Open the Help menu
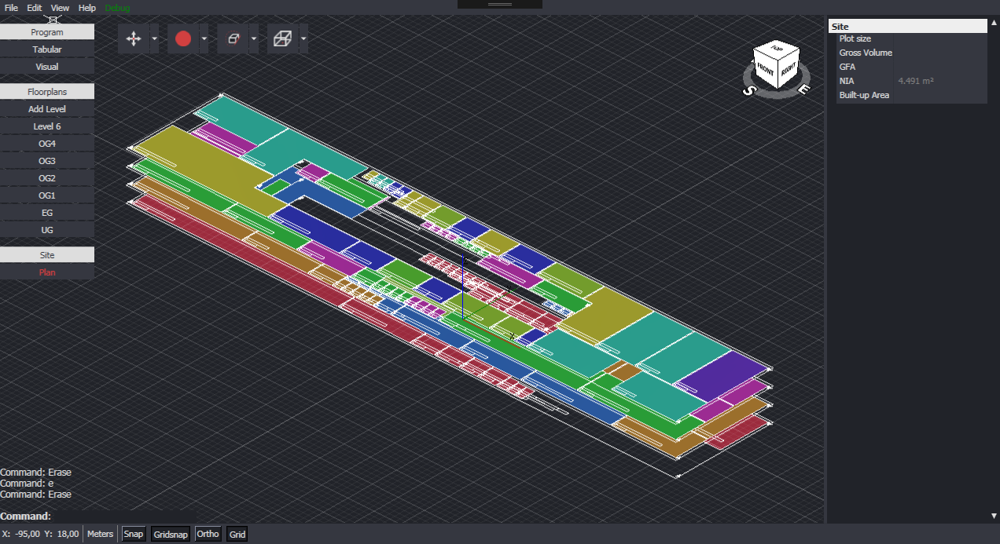1000x544 pixels. click(x=87, y=8)
